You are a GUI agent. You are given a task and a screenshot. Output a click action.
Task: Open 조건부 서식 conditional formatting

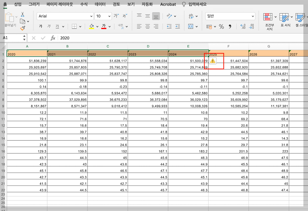(269, 22)
